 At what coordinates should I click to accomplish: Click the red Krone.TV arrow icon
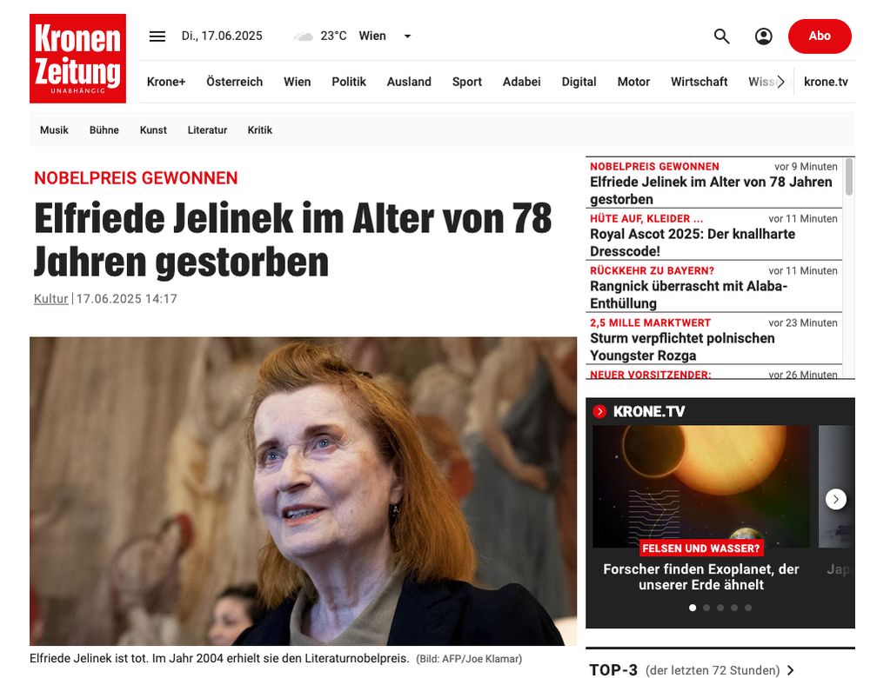pyautogui.click(x=599, y=411)
